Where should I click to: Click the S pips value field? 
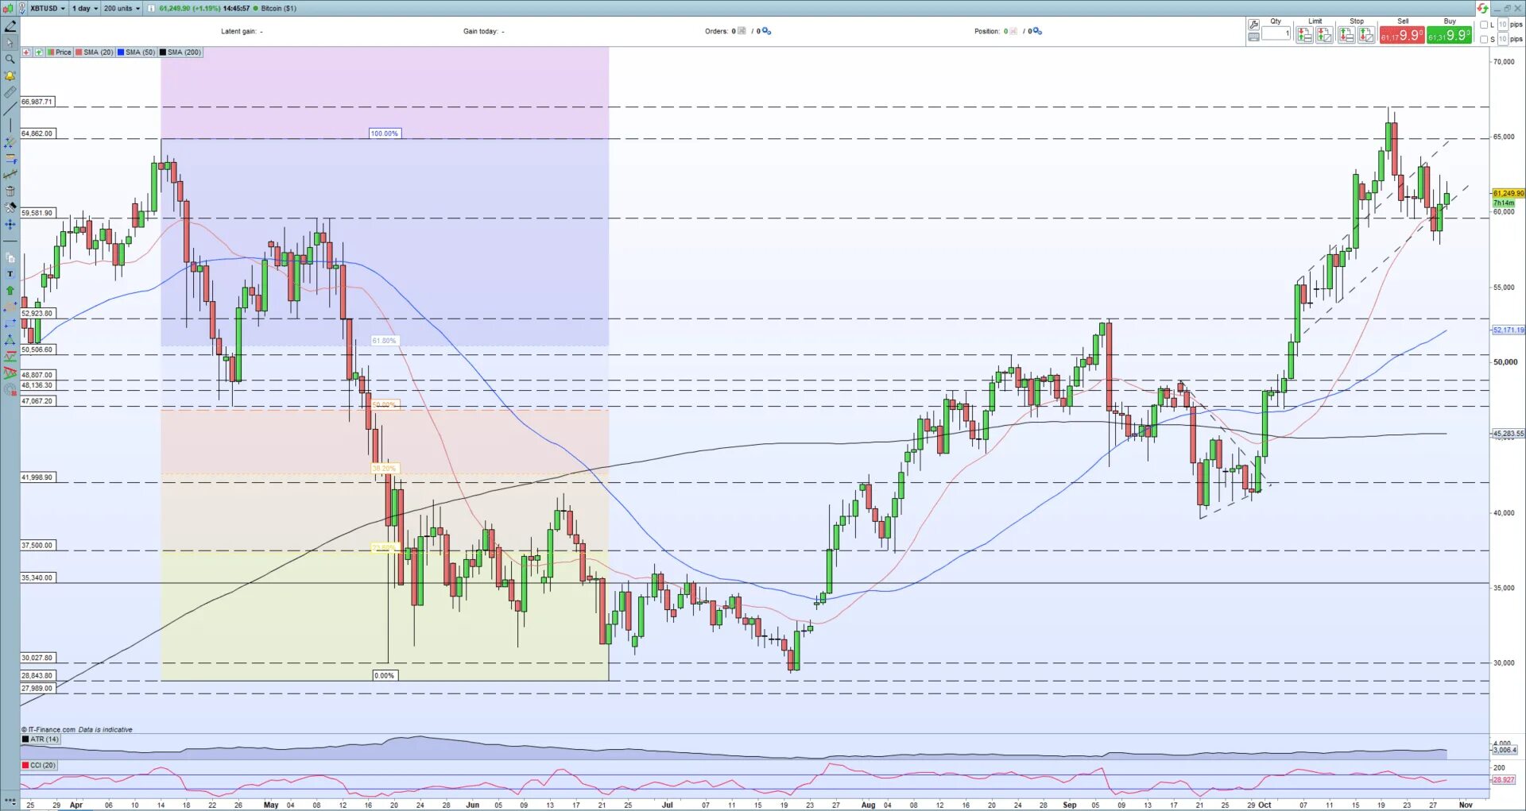tap(1503, 40)
